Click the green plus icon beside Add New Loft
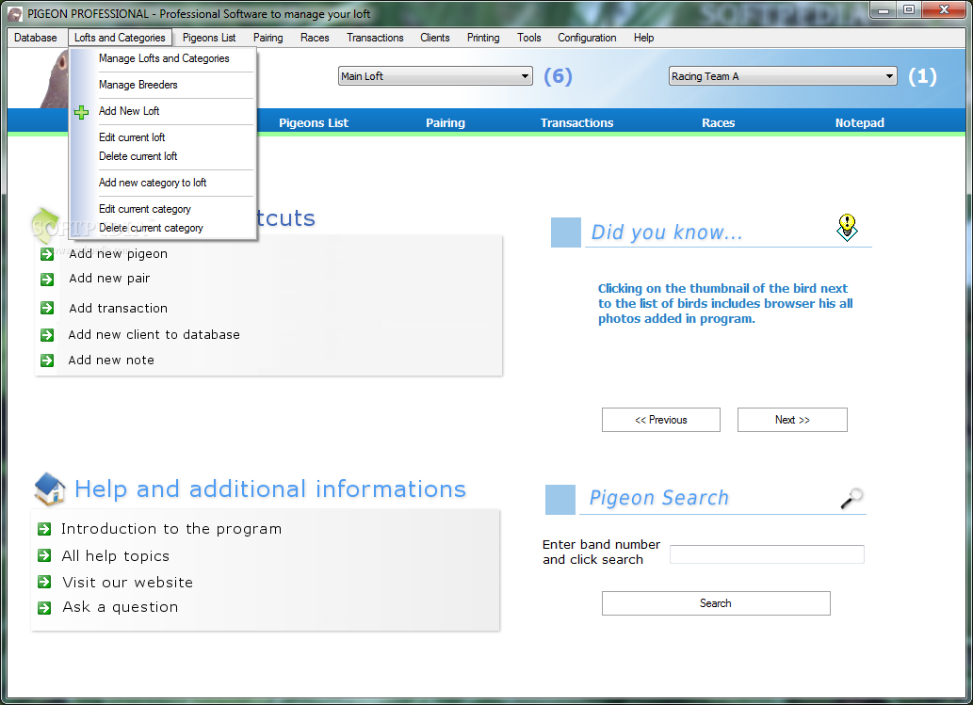 point(81,112)
